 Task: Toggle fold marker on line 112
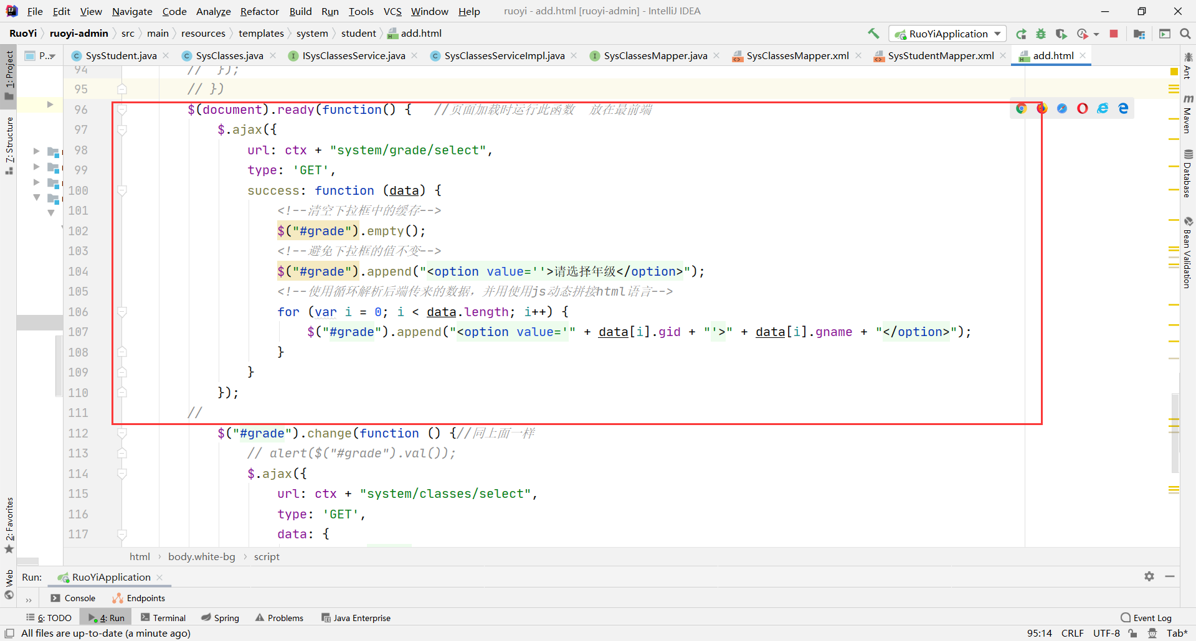(122, 433)
